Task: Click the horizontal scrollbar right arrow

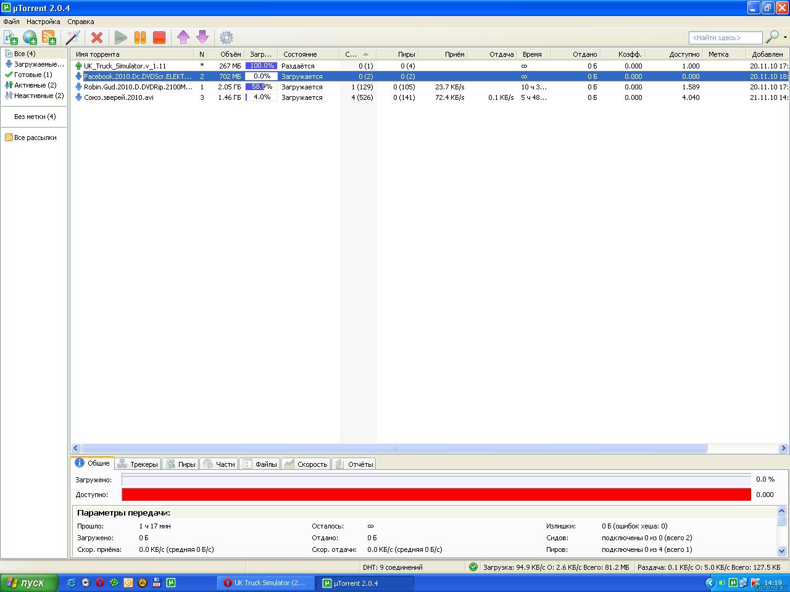Action: (783, 448)
